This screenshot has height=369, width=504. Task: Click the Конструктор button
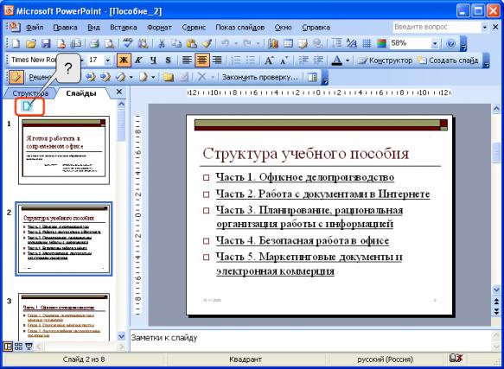coord(386,60)
